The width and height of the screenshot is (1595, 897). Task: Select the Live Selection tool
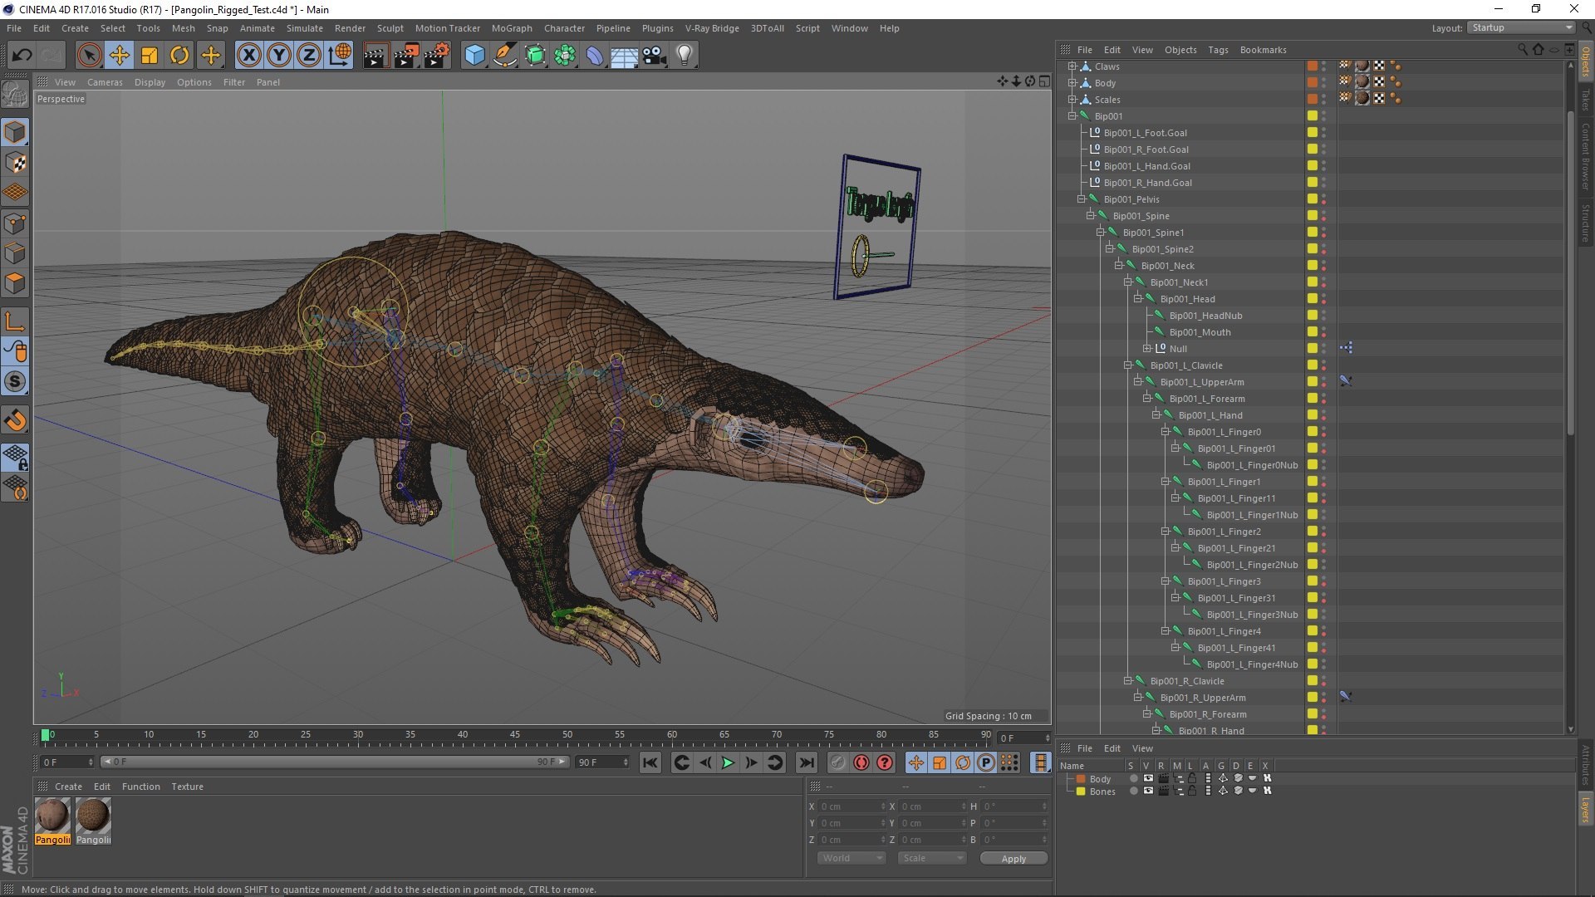click(x=89, y=56)
